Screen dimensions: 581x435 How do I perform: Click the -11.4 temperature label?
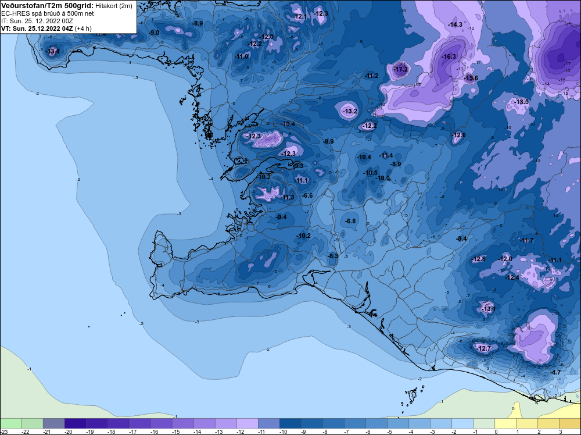386,155
